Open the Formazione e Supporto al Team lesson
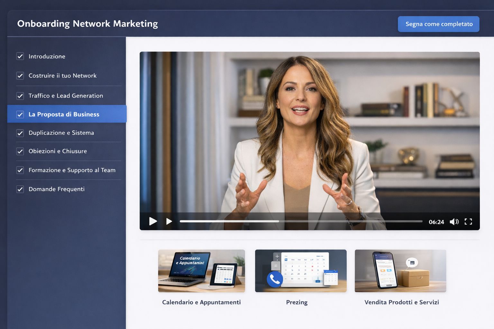 pos(72,170)
